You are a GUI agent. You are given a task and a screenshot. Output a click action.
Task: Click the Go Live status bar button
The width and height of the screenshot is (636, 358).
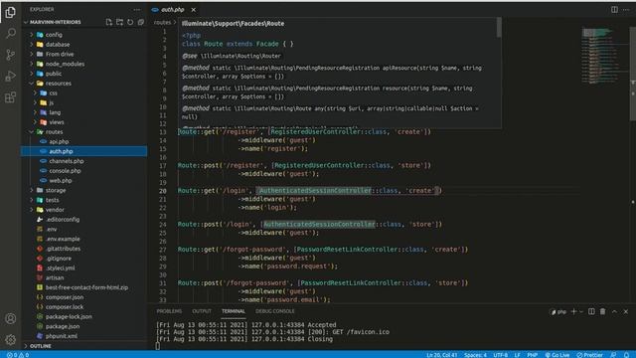point(557,355)
